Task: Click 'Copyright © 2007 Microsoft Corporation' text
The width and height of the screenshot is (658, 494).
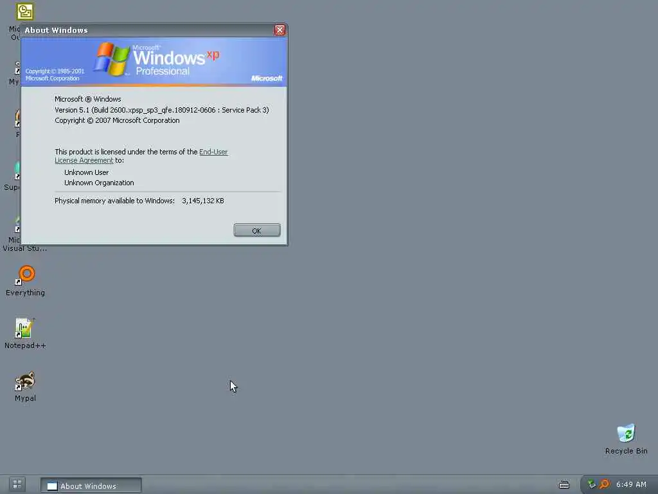Action: 117,120
